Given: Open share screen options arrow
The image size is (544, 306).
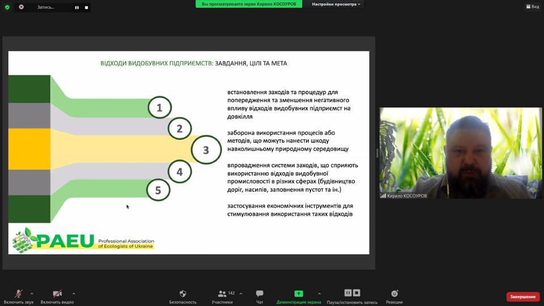Looking at the screenshot, I should (x=319, y=294).
